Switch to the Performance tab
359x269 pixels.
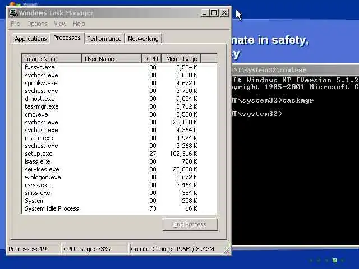104,39
